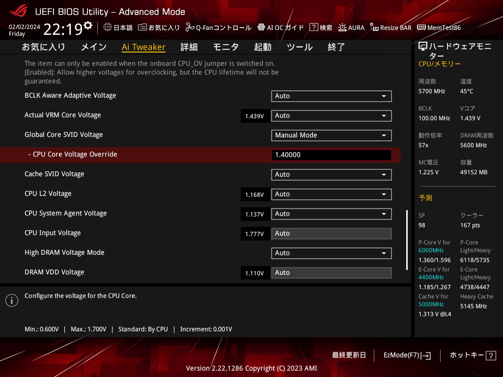
Task: Click the 5600 MHz DRAM frequency value
Action: (474, 145)
